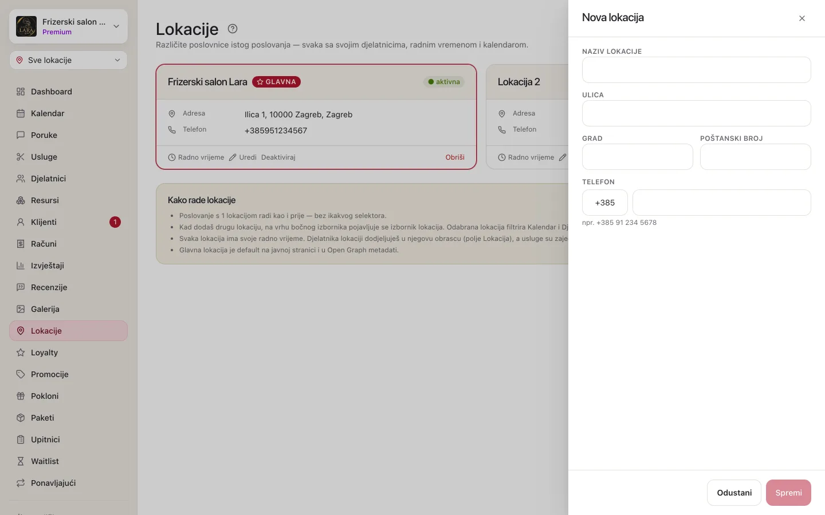Click the Dashboard grid icon in sidebar
This screenshot has width=825, height=515.
pos(21,92)
